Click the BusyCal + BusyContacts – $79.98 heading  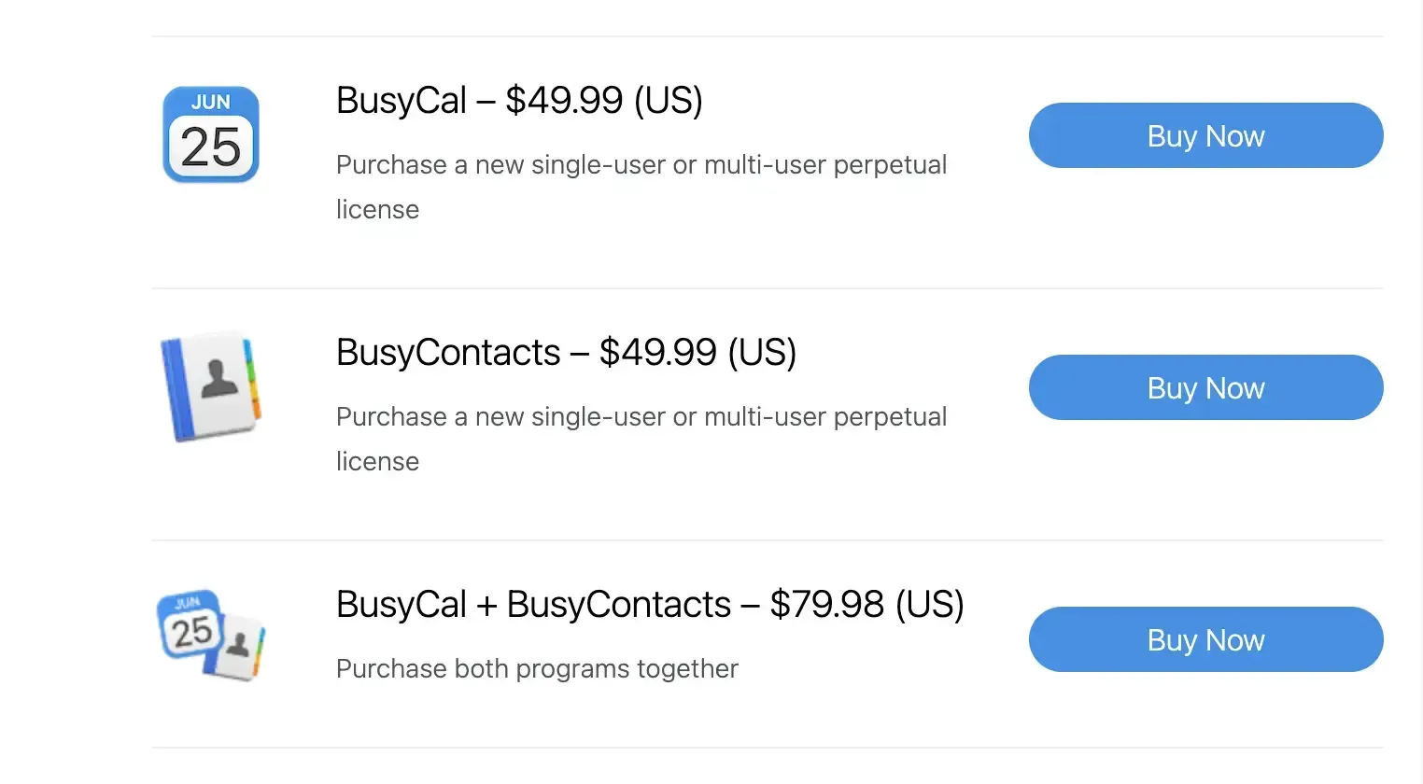tap(650, 604)
